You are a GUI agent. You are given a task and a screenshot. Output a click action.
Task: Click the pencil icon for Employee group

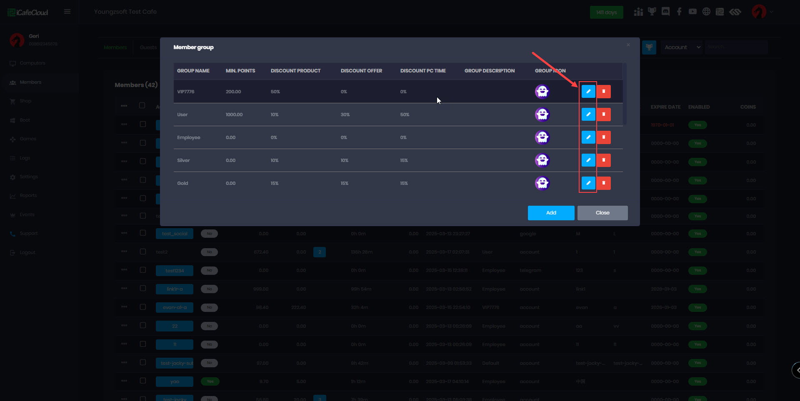pos(588,137)
